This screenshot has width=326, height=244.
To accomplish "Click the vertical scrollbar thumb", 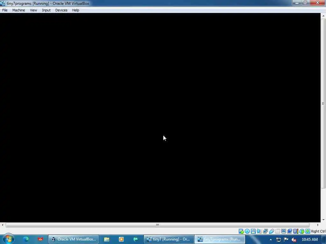I will tap(323, 103).
